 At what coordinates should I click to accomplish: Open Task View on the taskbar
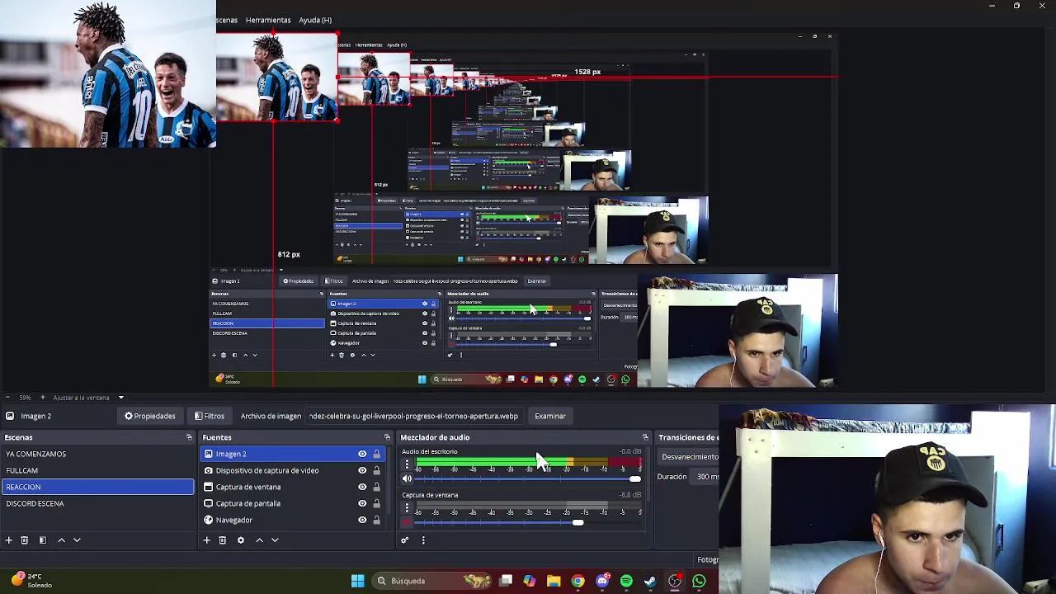(506, 581)
